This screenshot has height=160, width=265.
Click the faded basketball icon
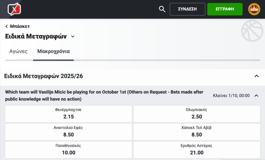252,31
